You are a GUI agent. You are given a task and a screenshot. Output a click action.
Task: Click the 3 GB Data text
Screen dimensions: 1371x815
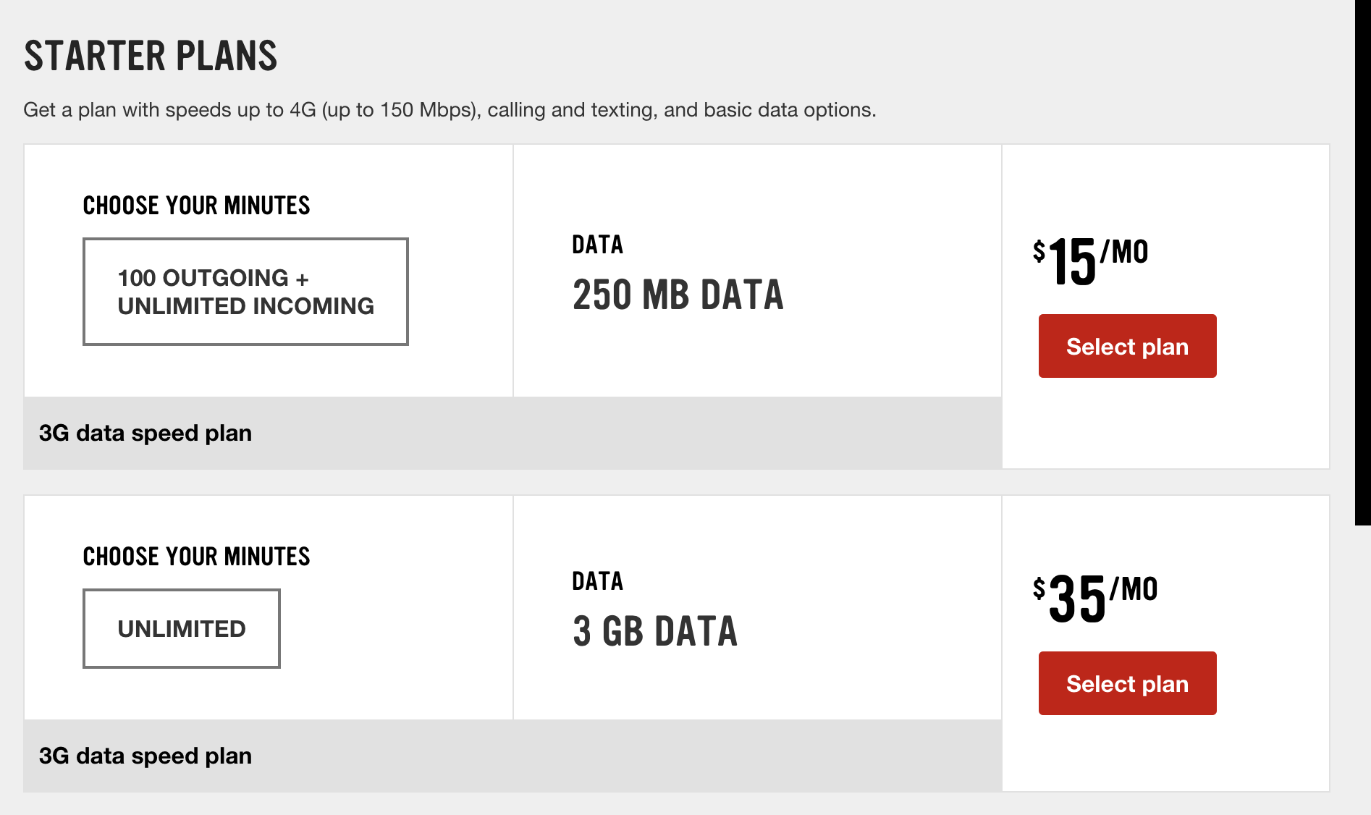654,631
